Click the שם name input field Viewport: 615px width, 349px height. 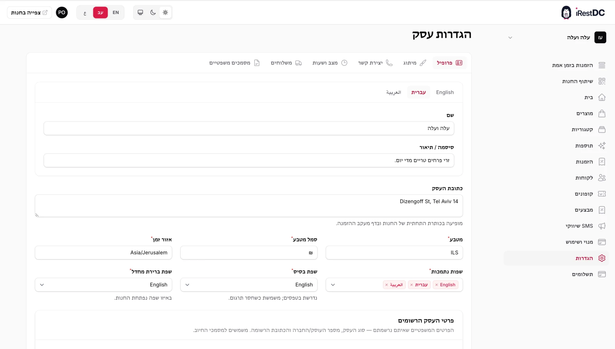[x=249, y=128]
